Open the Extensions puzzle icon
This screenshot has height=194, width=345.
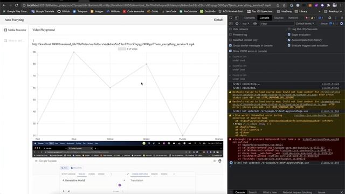(x=328, y=5)
